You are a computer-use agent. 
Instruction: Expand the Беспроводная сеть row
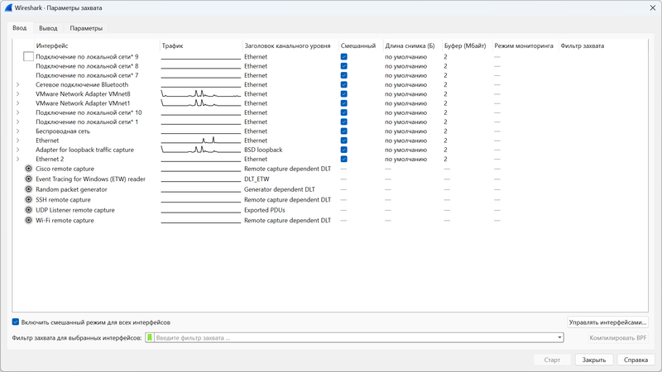[x=17, y=131]
